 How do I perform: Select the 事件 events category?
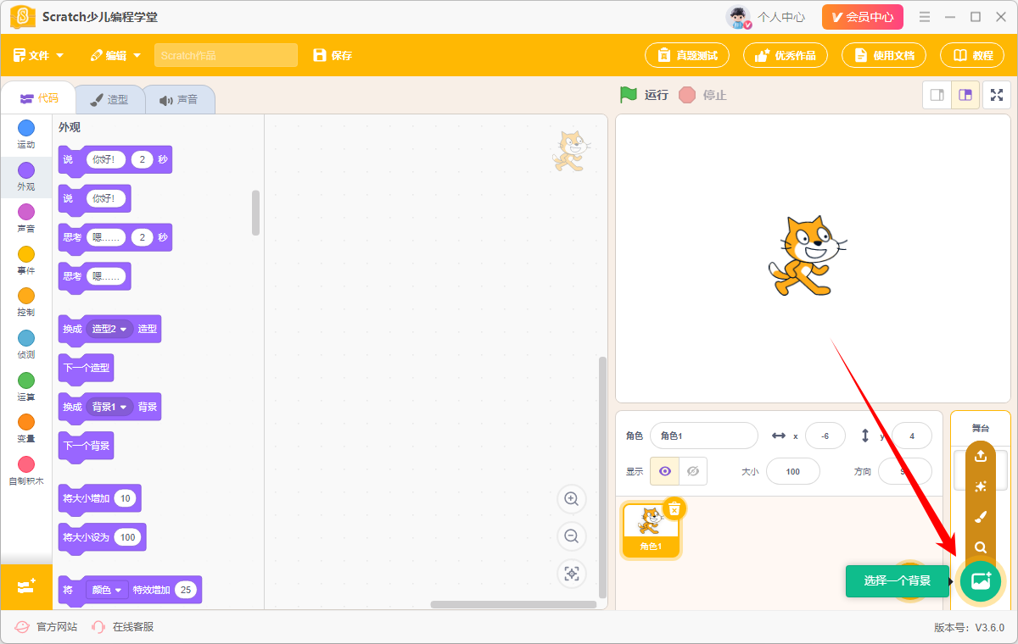(x=26, y=260)
